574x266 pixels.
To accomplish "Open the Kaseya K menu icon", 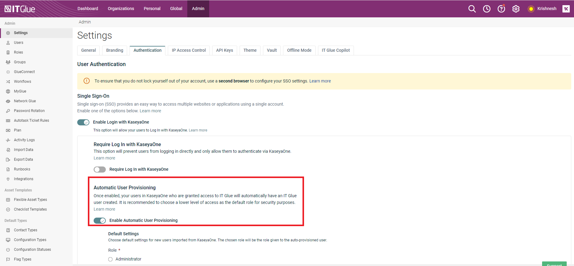I will pos(566,9).
